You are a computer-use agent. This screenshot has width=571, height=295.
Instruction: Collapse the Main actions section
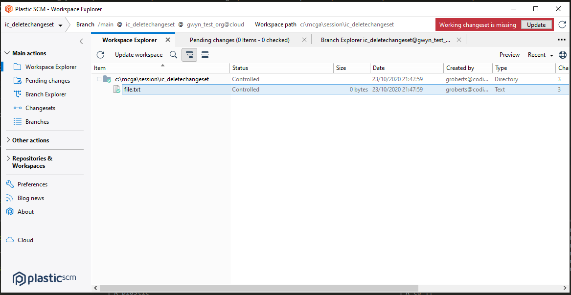click(x=8, y=53)
